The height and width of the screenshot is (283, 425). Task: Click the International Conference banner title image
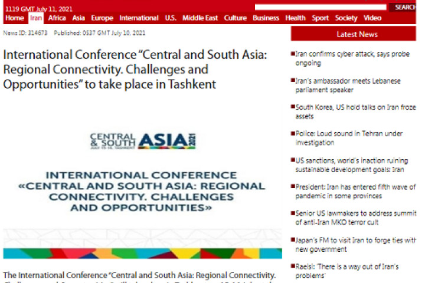coord(142,192)
